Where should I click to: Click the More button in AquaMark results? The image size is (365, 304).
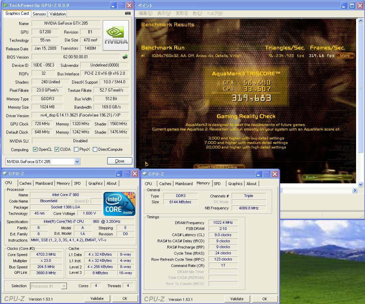tap(345, 56)
